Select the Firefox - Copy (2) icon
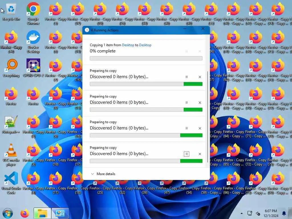 point(33,127)
